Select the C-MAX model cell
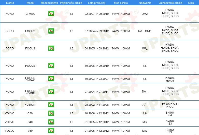The height and width of the screenshot is (135, 199). (30, 14)
